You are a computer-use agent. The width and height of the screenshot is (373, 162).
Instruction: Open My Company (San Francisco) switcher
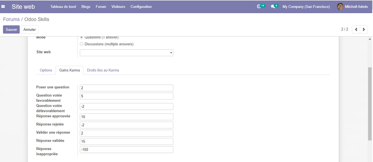point(306,7)
